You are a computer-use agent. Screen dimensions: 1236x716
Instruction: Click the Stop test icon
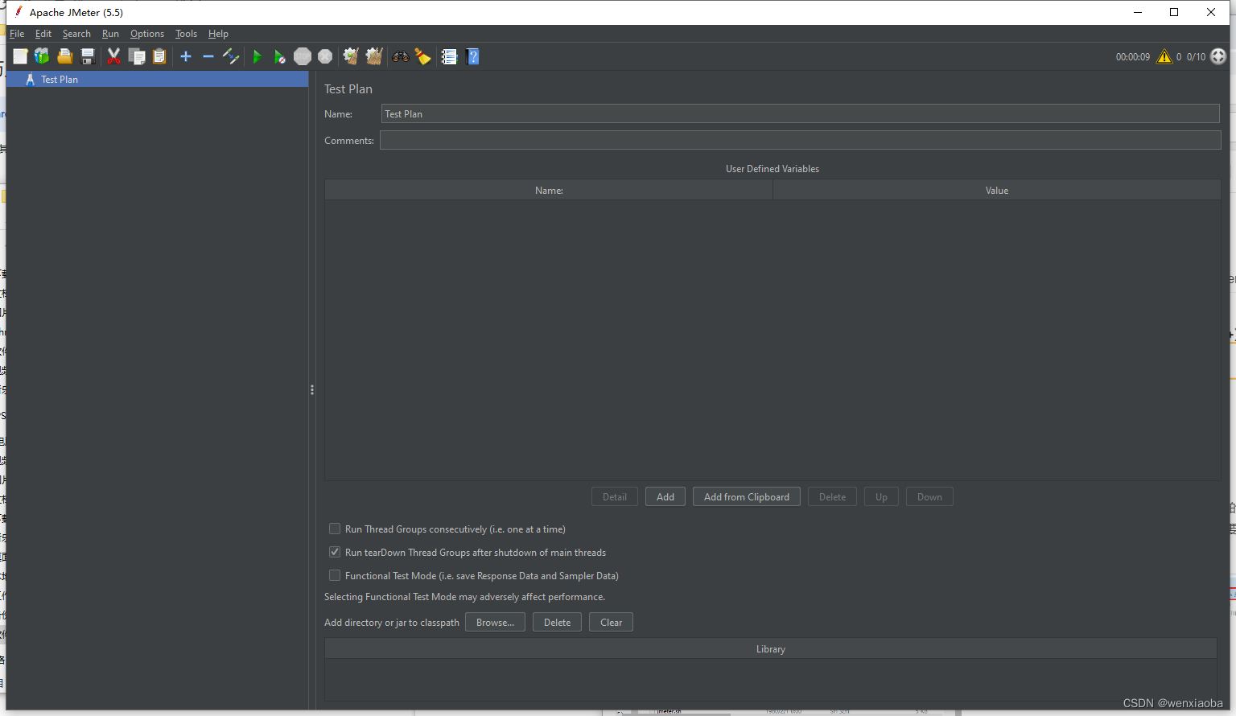[x=303, y=56]
